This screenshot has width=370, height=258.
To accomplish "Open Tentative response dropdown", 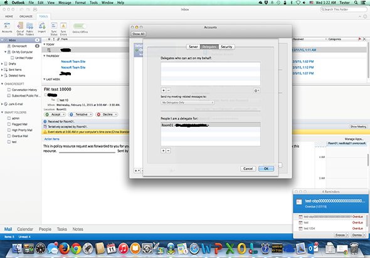I will coord(90,114).
